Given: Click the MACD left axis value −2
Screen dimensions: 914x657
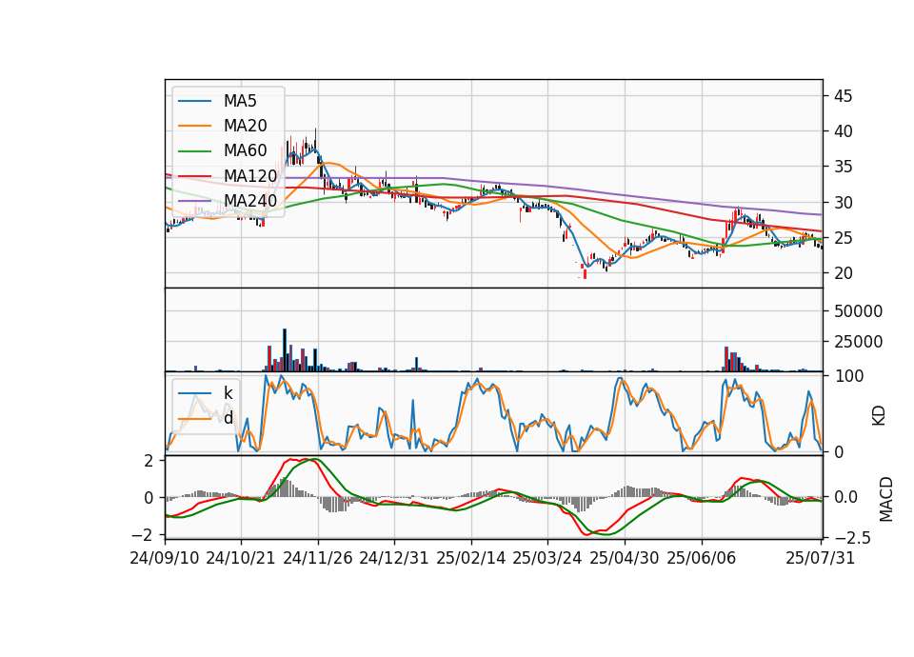Looking at the screenshot, I should pyautogui.click(x=142, y=535).
